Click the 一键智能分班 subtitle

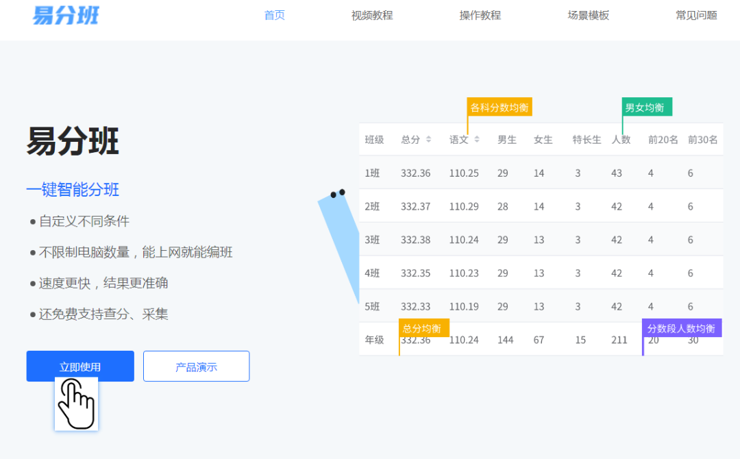73,190
